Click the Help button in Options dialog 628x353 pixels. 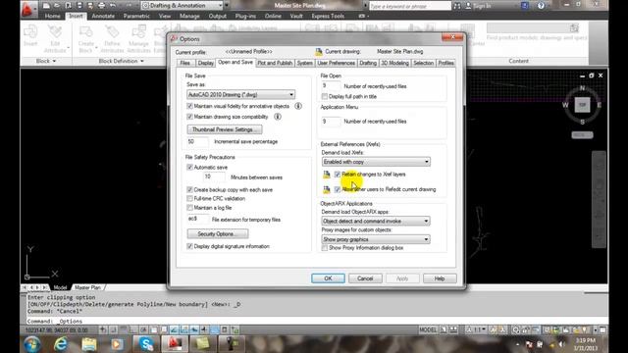[x=440, y=278]
